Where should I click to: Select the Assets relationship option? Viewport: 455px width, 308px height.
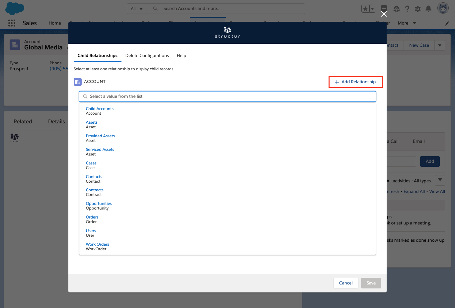[227, 125]
